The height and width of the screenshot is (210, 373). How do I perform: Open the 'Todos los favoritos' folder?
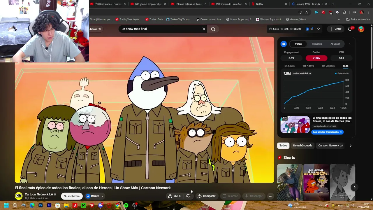coord(358,20)
